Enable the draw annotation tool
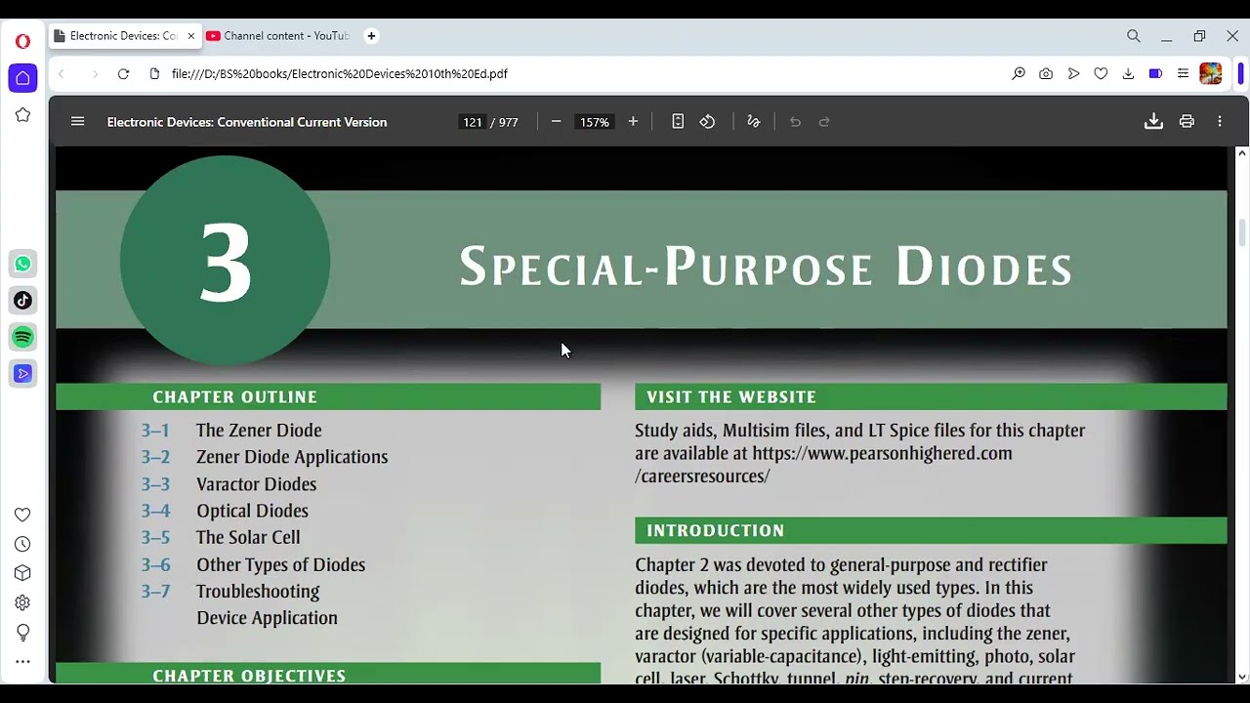The image size is (1250, 703). (x=754, y=122)
